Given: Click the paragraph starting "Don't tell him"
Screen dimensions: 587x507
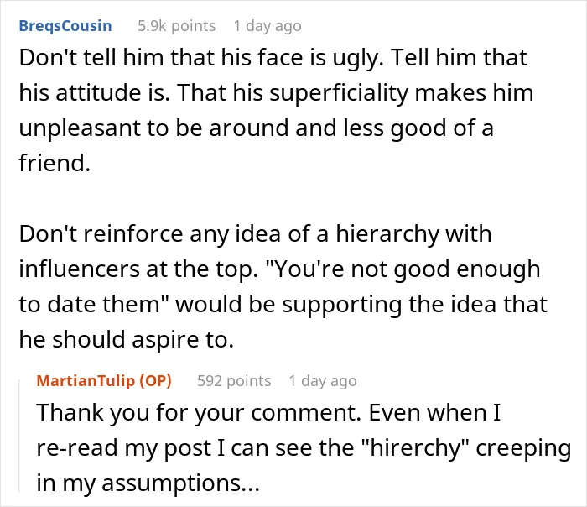Looking at the screenshot, I should coord(276,110).
